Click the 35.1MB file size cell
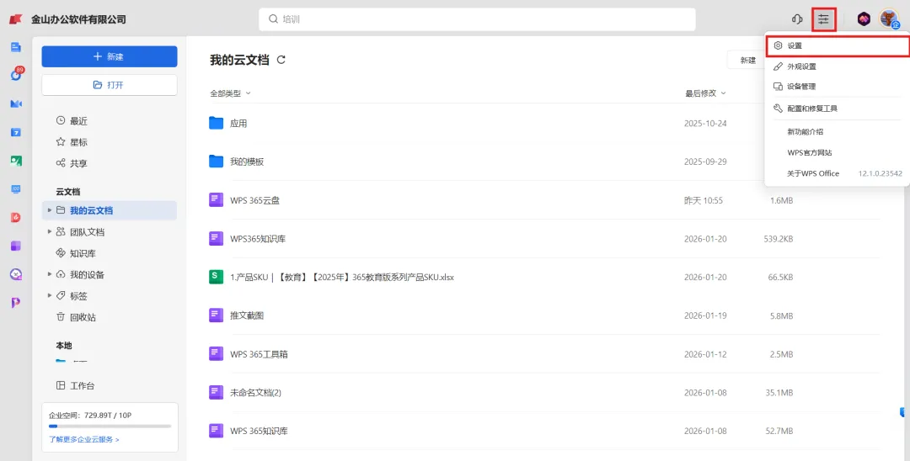This screenshot has height=461, width=910. click(779, 393)
